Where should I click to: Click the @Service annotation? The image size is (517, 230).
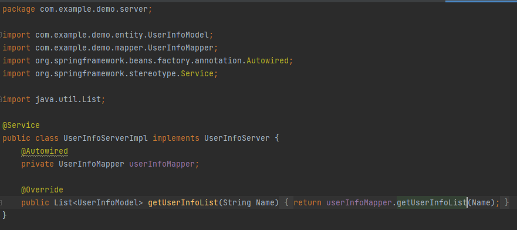click(x=21, y=125)
